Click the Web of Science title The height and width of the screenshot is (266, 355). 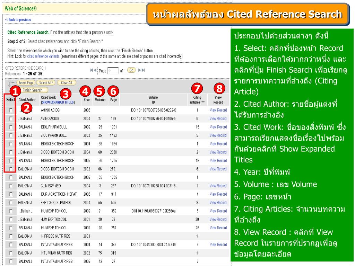tap(20, 9)
